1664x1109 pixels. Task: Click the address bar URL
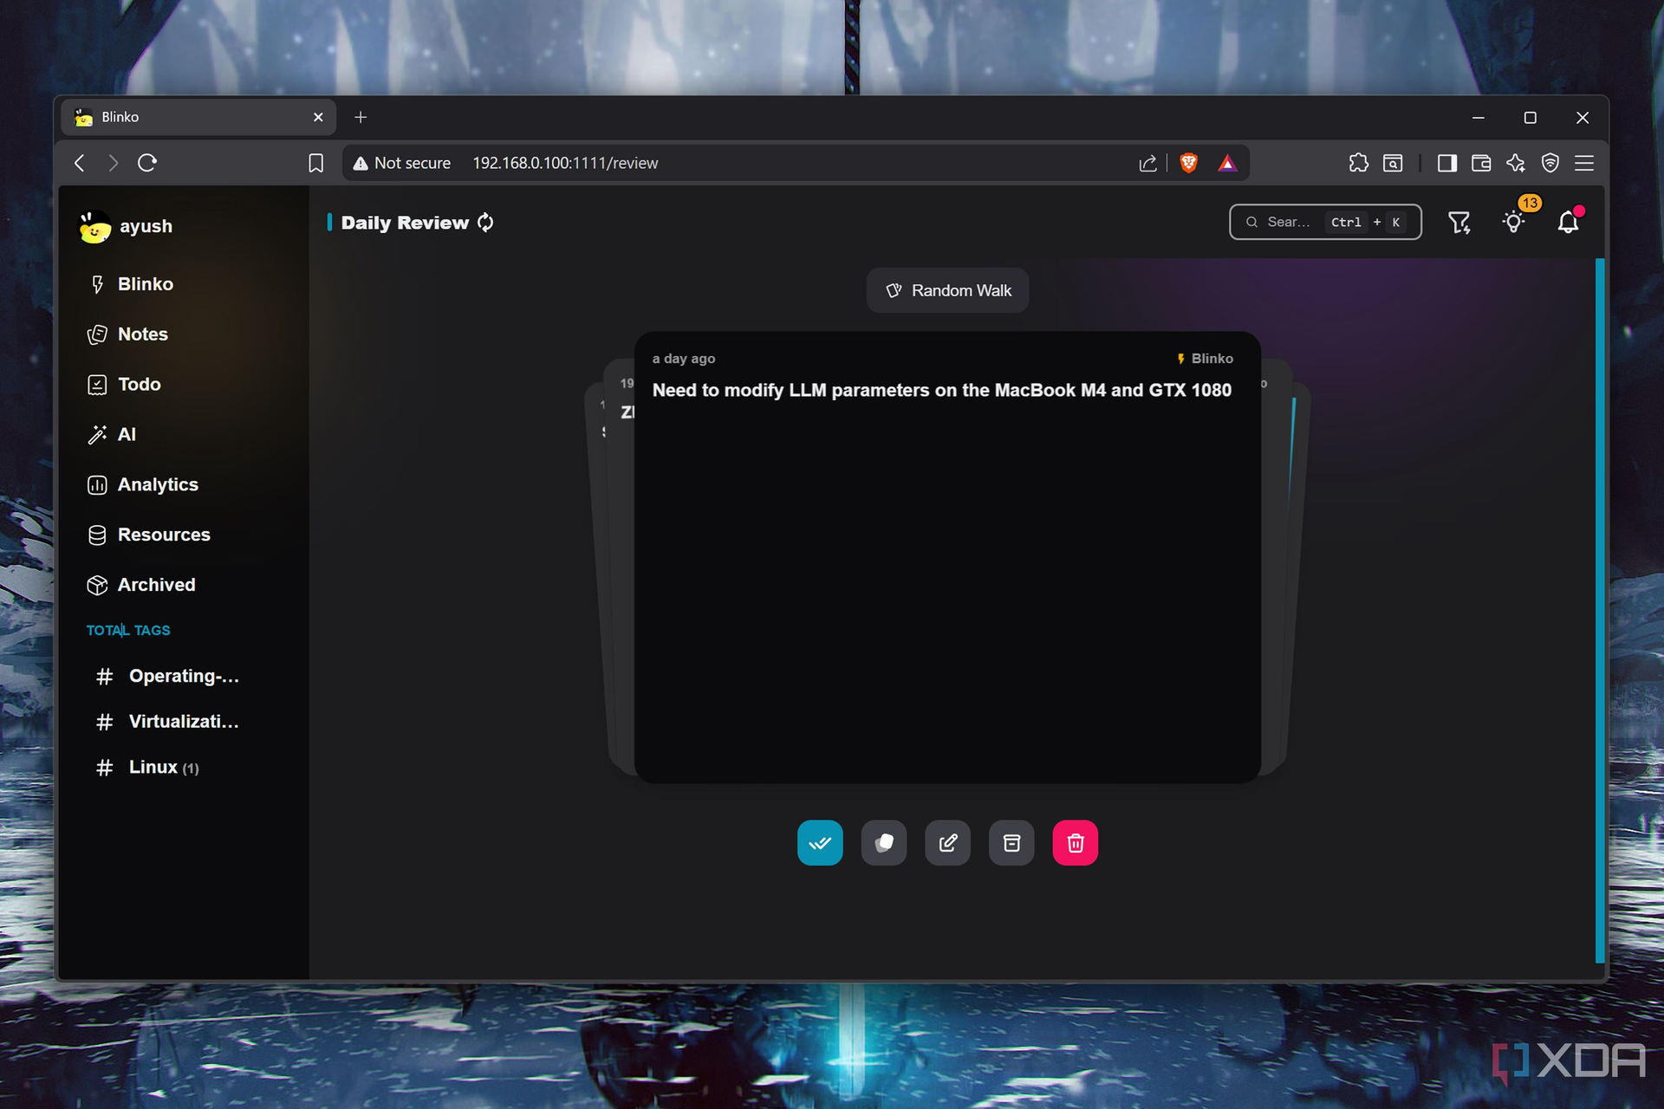pyautogui.click(x=565, y=163)
